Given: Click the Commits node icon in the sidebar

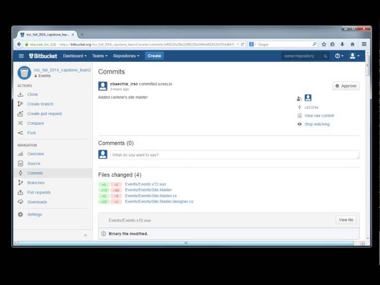Looking at the screenshot, I should [x=20, y=173].
